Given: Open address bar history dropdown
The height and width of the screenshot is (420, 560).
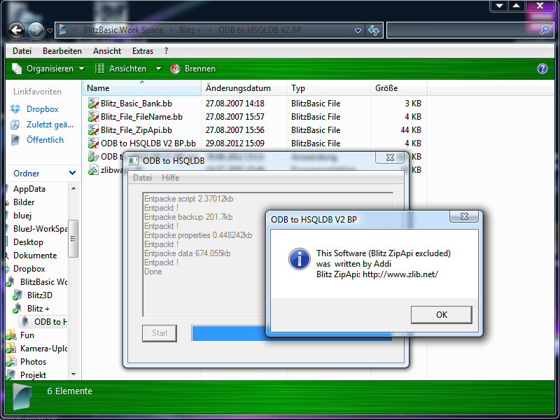Looking at the screenshot, I should [x=358, y=31].
